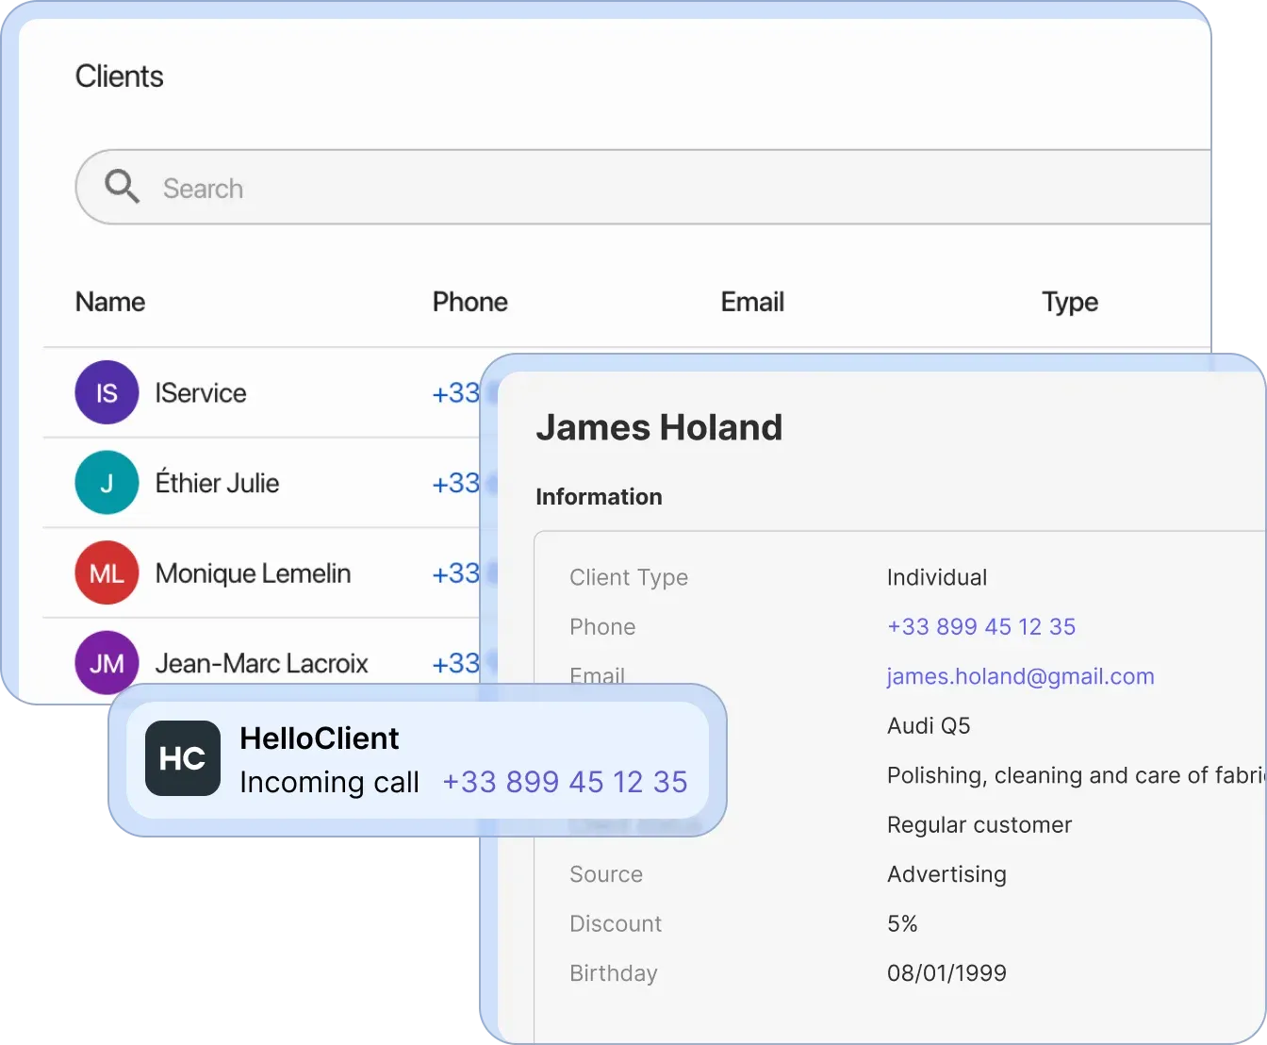Image resolution: width=1267 pixels, height=1045 pixels.
Task: Select Jean-Marc Lacroix's purple JM avatar
Action: point(107,662)
